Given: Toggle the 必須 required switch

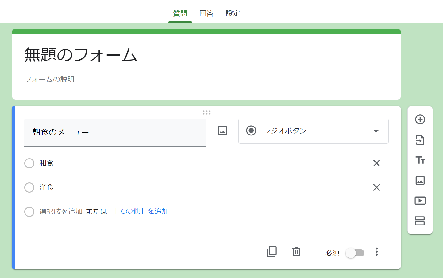Looking at the screenshot, I should coord(355,253).
